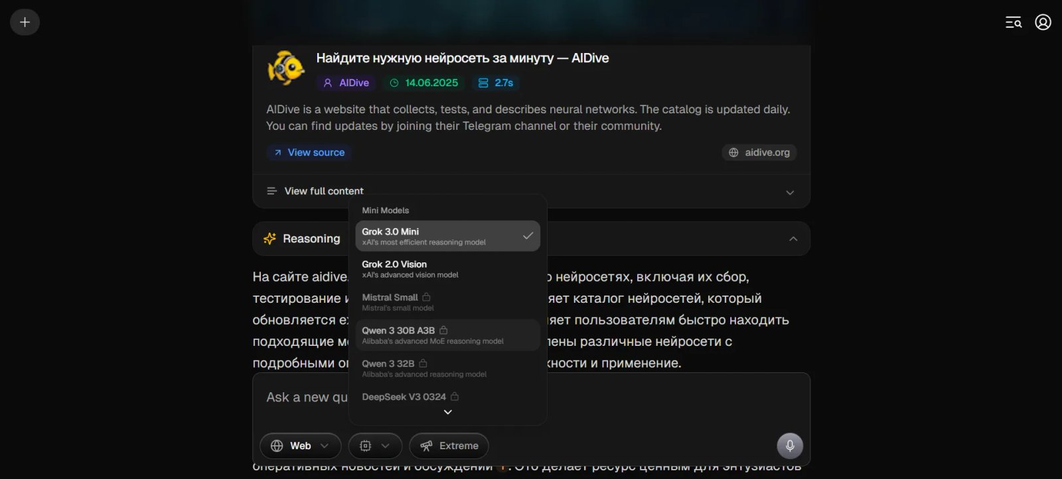Click the Reasoning sparkle icon
This screenshot has width=1062, height=479.
(269, 239)
